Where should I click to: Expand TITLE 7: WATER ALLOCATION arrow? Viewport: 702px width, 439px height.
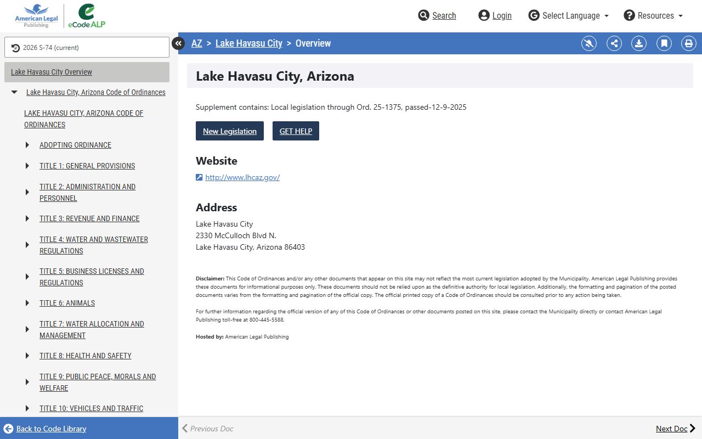click(x=27, y=330)
